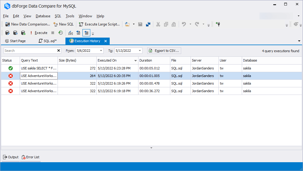
Task: Select the USE sakila SELECT query cell
Action: [39, 68]
